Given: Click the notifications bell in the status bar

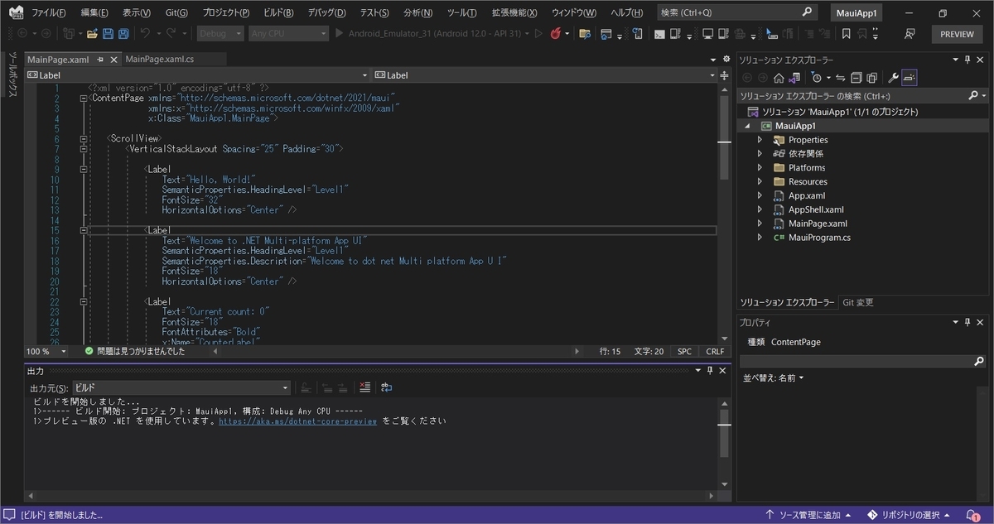Looking at the screenshot, I should tap(973, 515).
